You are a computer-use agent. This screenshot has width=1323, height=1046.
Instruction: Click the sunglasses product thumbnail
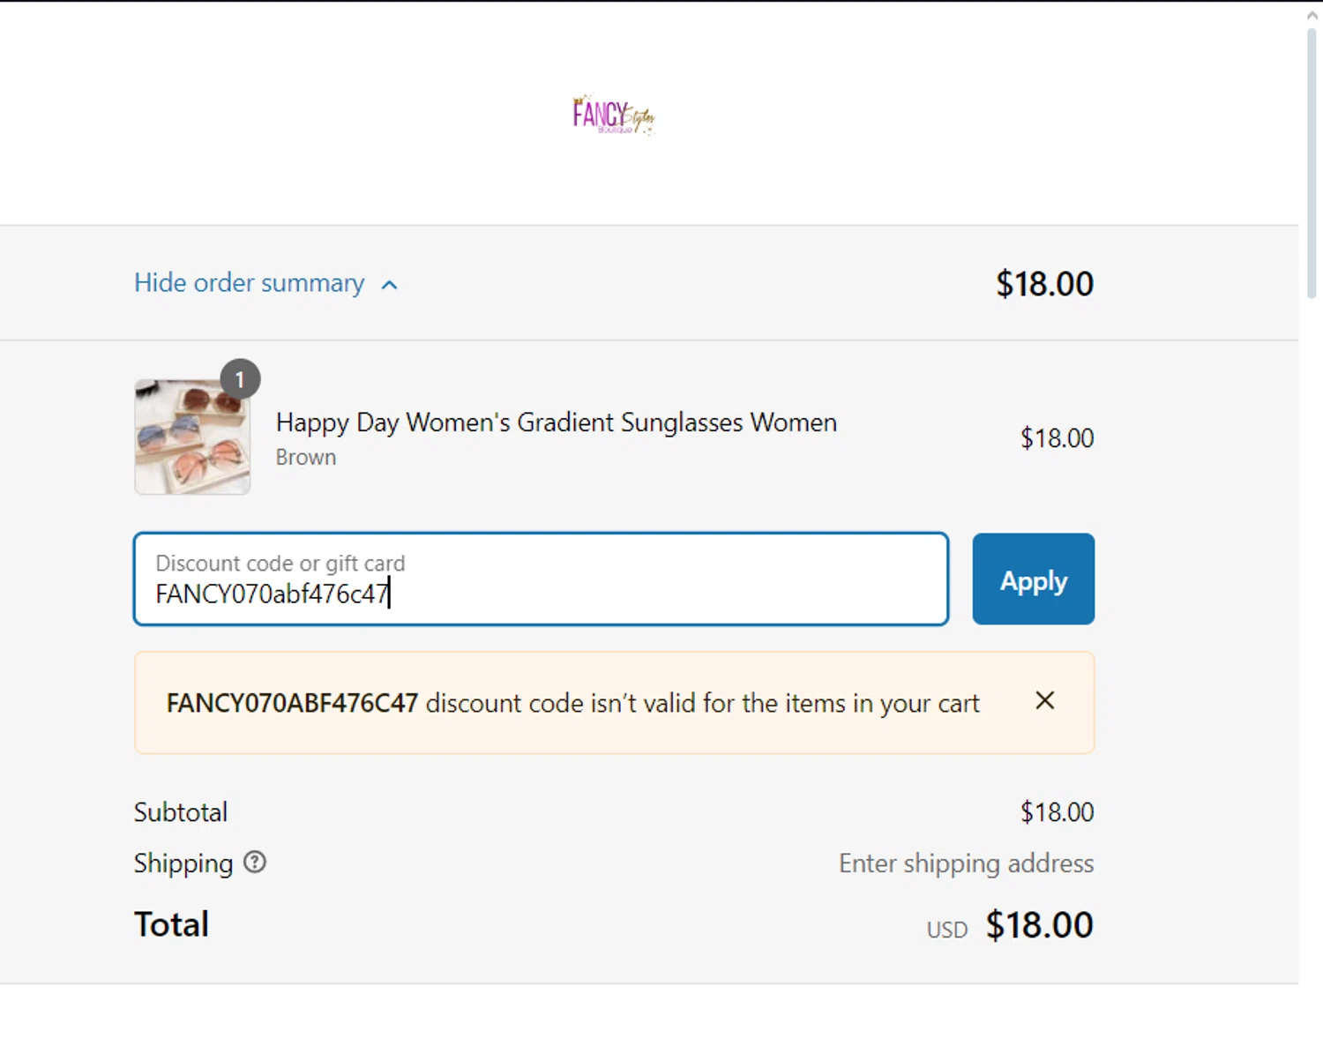[192, 437]
